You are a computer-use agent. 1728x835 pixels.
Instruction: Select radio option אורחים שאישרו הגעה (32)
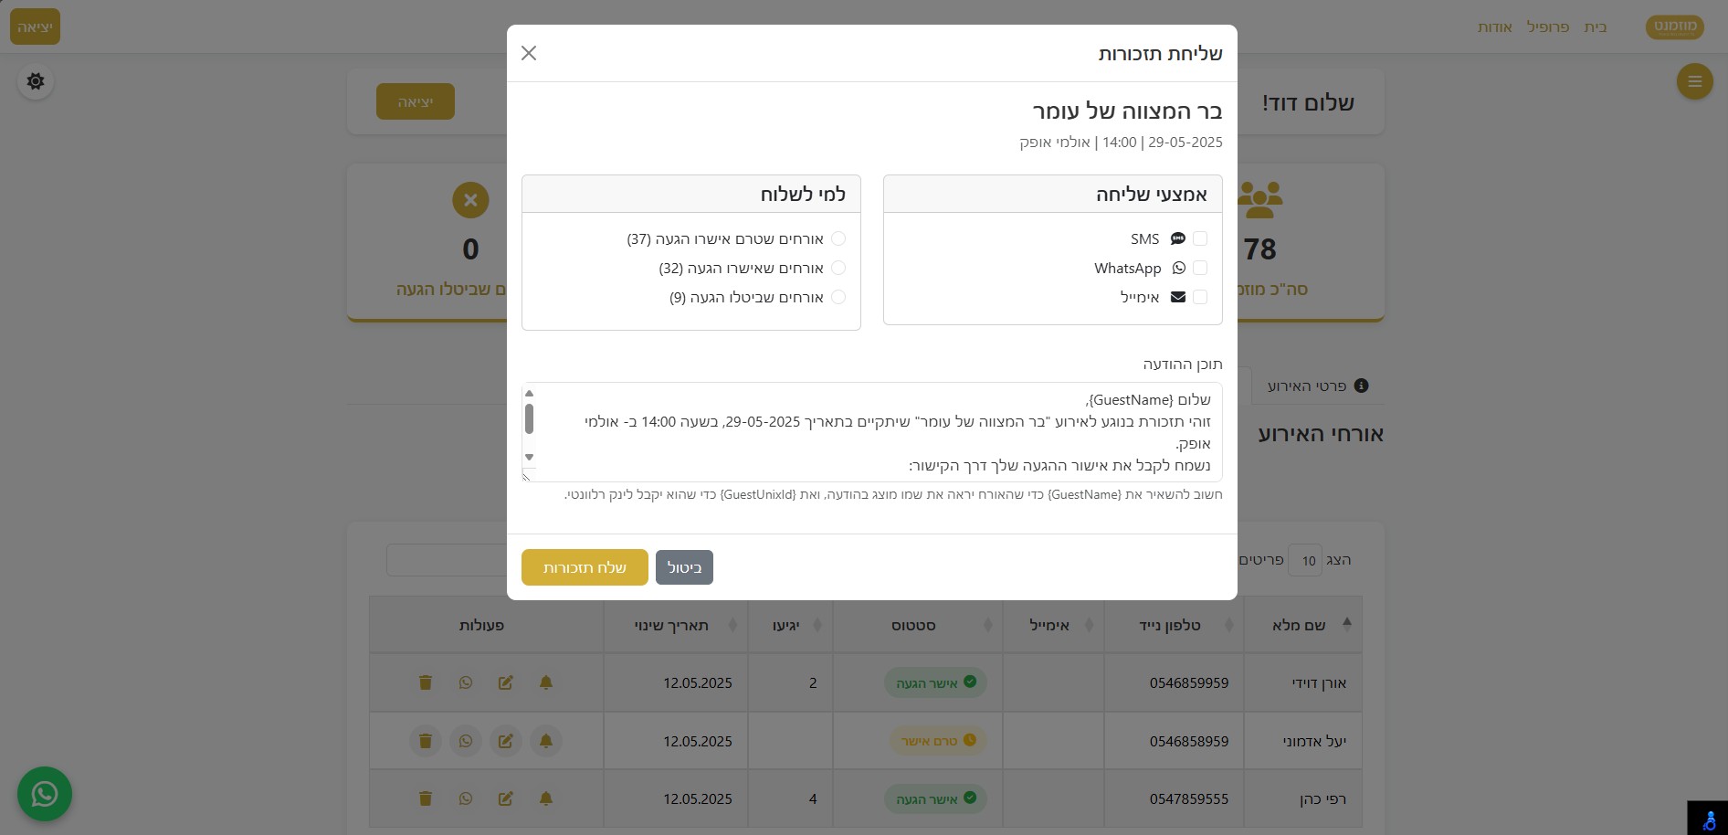[x=838, y=268]
